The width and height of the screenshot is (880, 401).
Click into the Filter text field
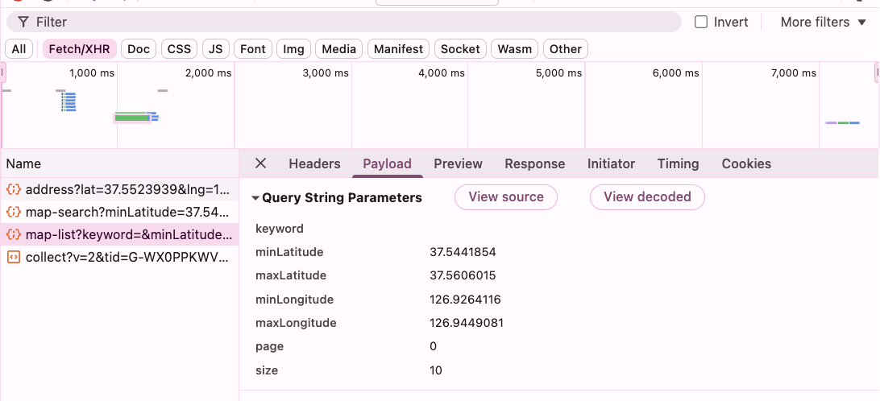[x=355, y=22]
